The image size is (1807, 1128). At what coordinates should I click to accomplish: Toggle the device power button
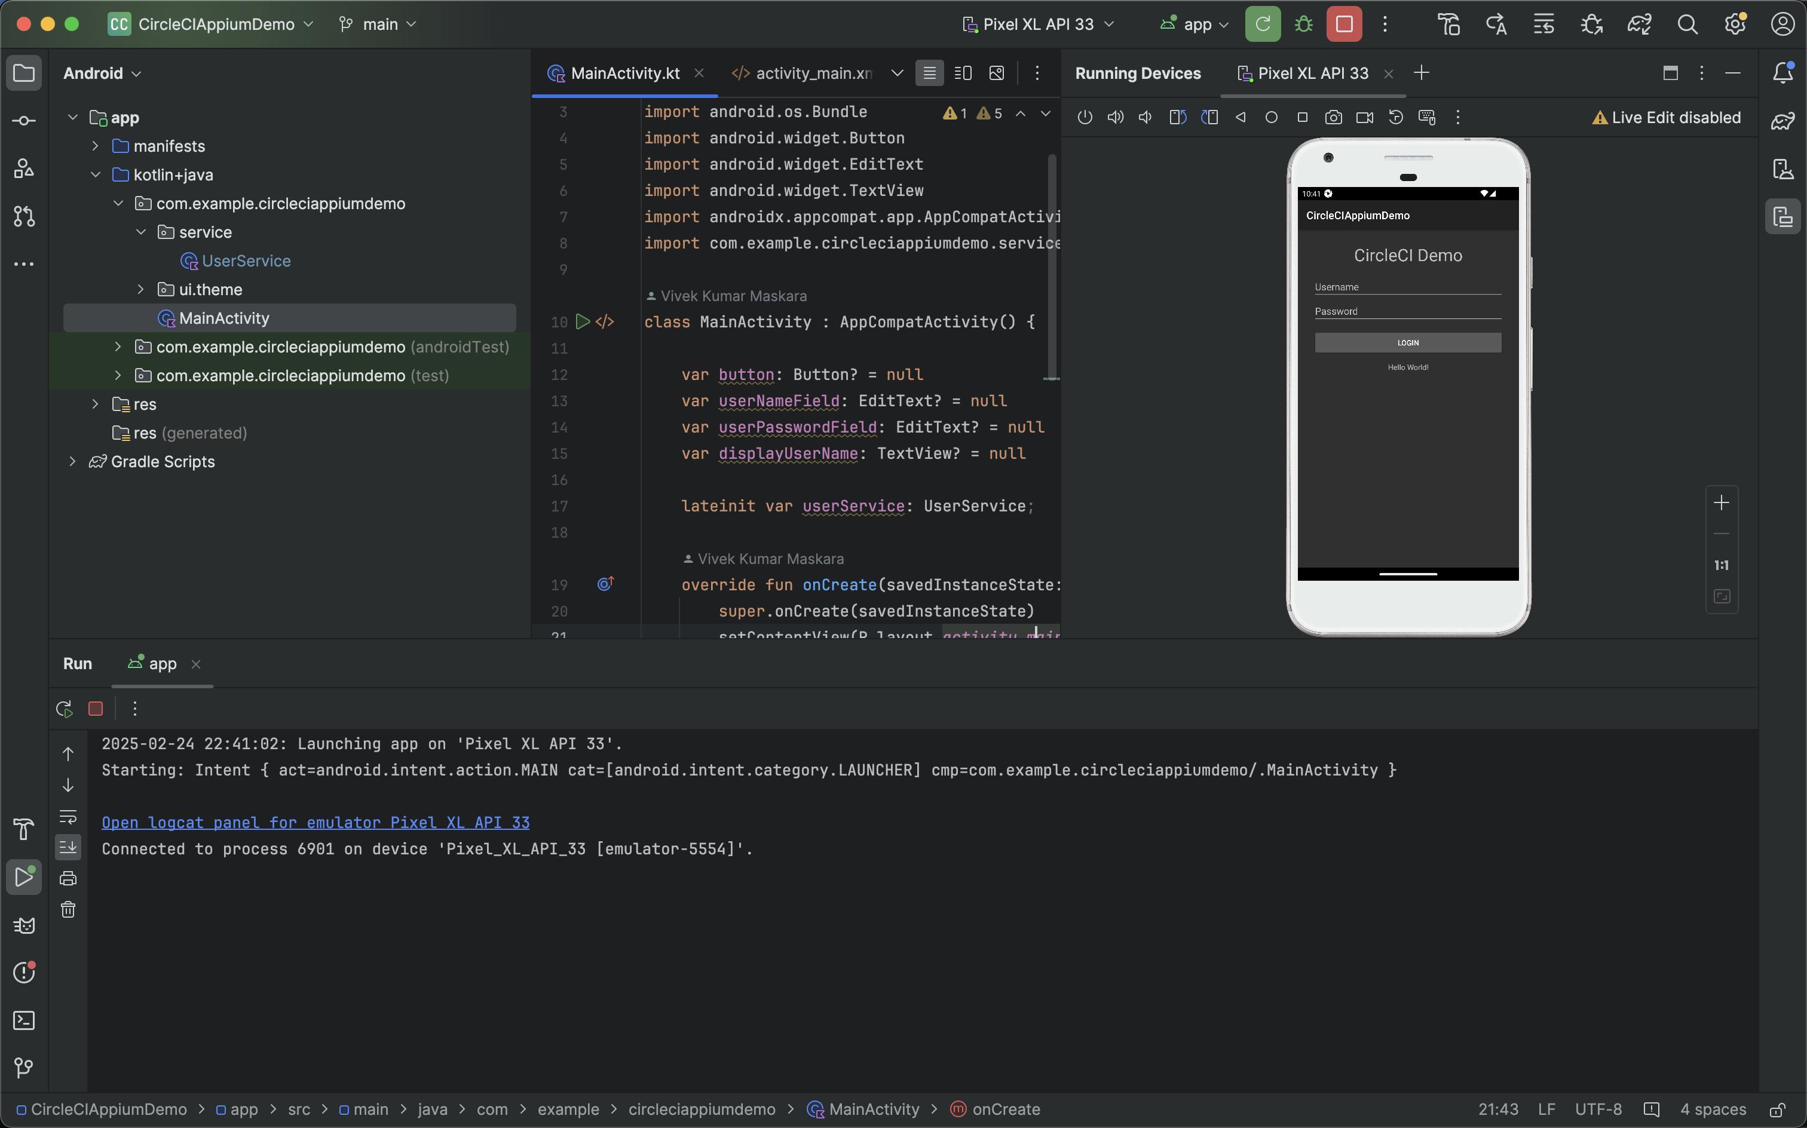[x=1084, y=117]
